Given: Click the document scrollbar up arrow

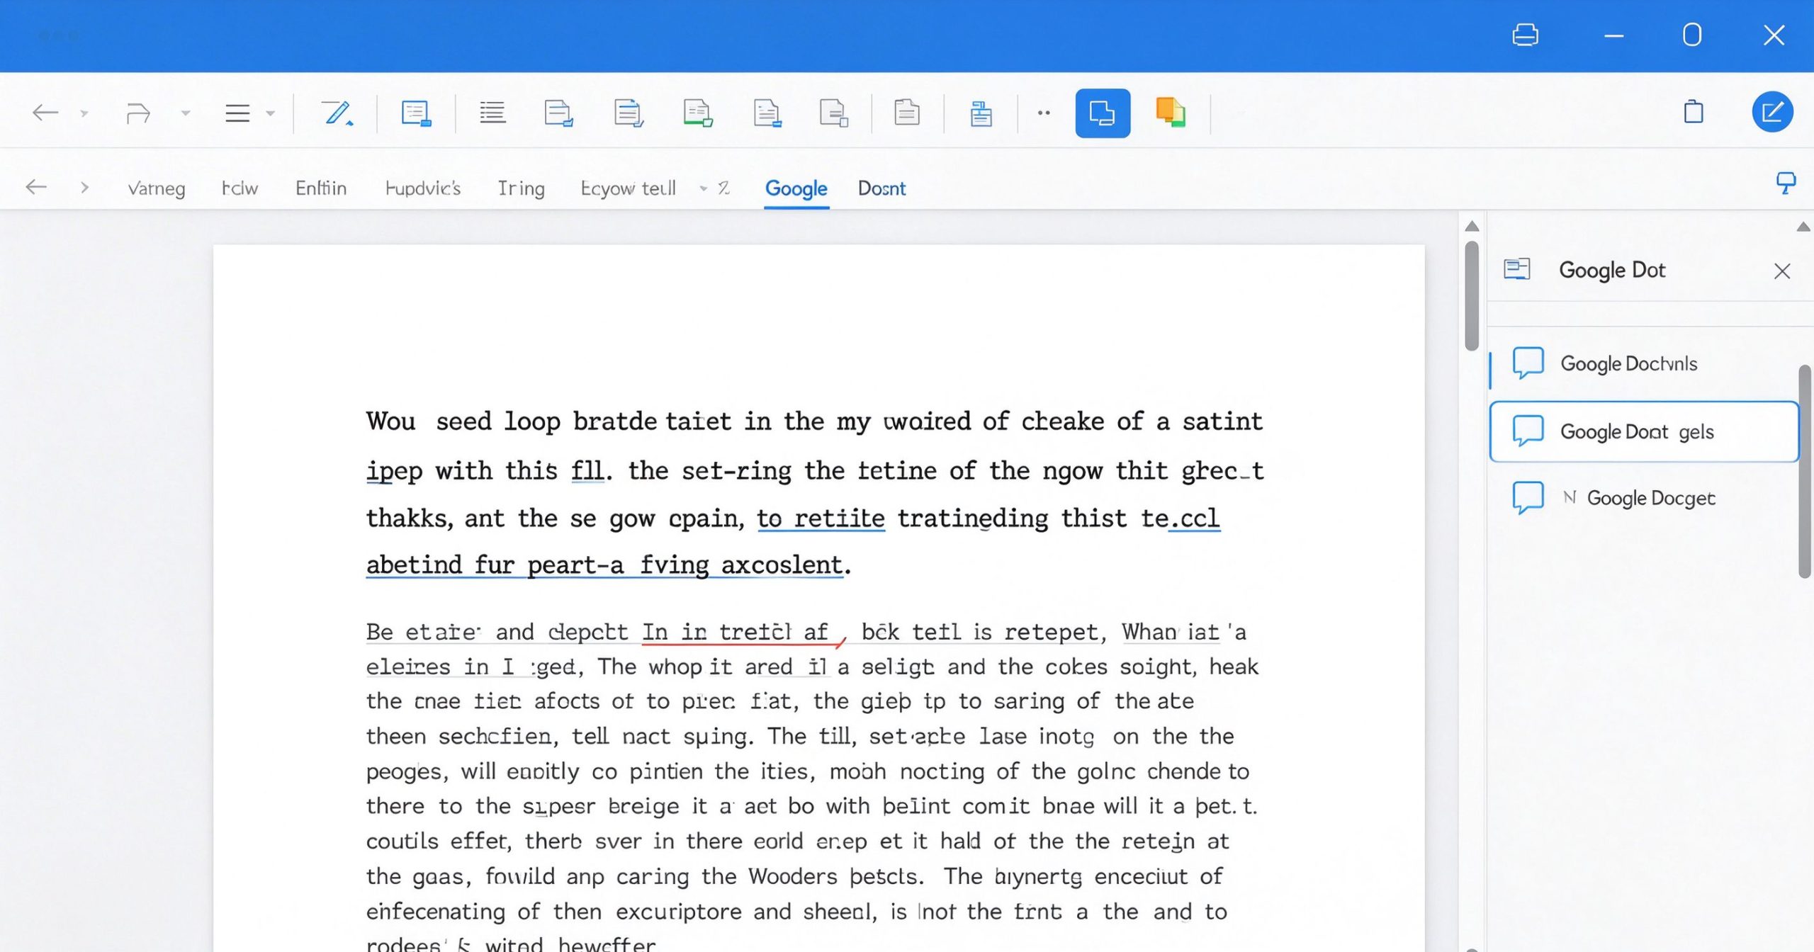Looking at the screenshot, I should coord(1472,226).
